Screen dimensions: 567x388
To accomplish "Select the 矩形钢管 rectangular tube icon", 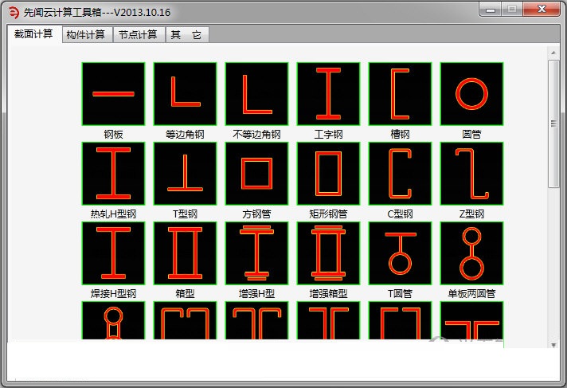I will point(328,174).
